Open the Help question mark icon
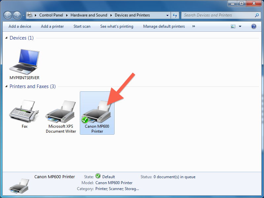This screenshot has width=264, height=198. coord(253,26)
